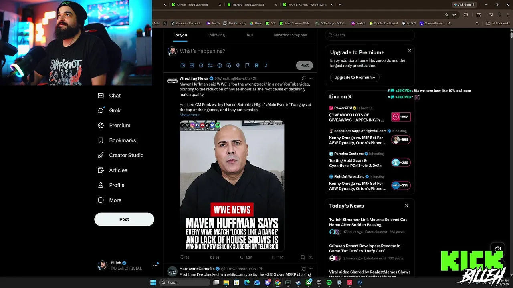Close the Today's News panel
This screenshot has height=288, width=513.
pos(406,206)
